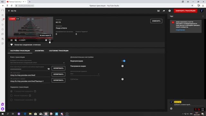This screenshot has width=206, height=116.
Task: Click the studio.youtube.com address field
Action: (26, 6)
